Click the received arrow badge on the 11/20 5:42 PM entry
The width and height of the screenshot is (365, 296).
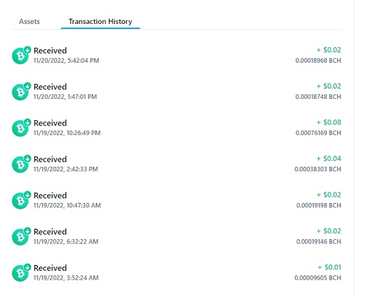[27, 50]
